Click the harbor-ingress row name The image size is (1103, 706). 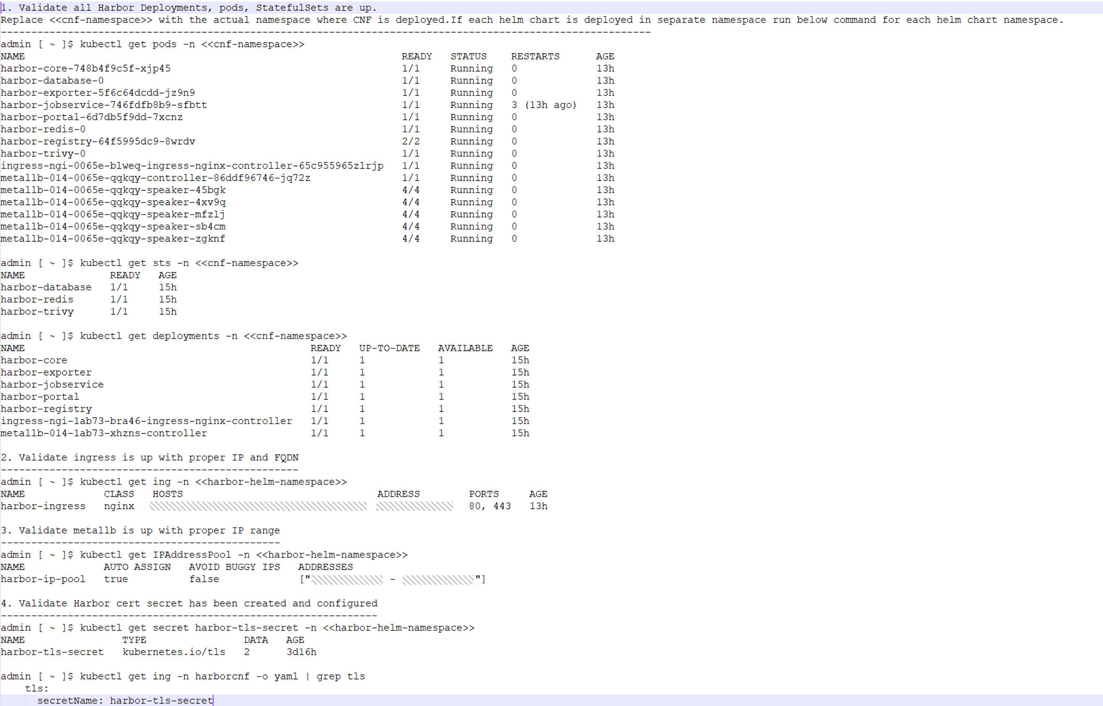point(43,506)
